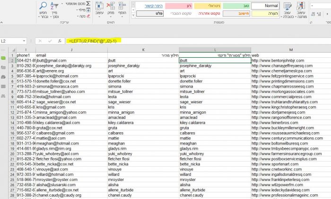Click the fx Insert Function icon
331x199 pixels.
point(60,41)
